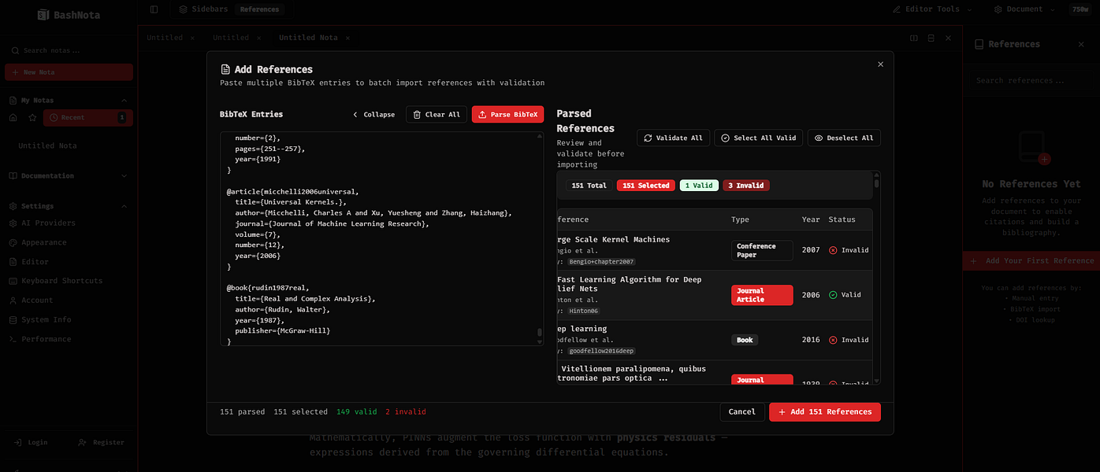Click the Search notas field
This screenshot has height=472, width=1100.
[69, 50]
